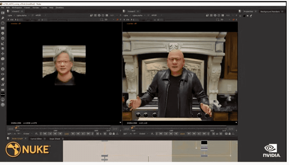Jump to first frame in Viewer3 timeline
The height and width of the screenshot is (165, 289).
point(161,134)
